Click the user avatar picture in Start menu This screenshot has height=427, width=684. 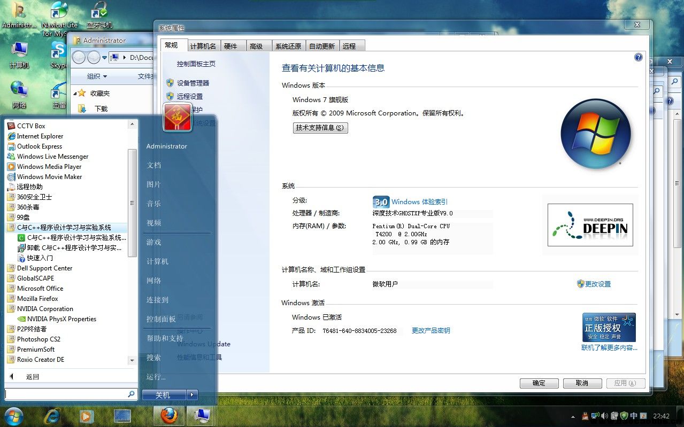177,117
